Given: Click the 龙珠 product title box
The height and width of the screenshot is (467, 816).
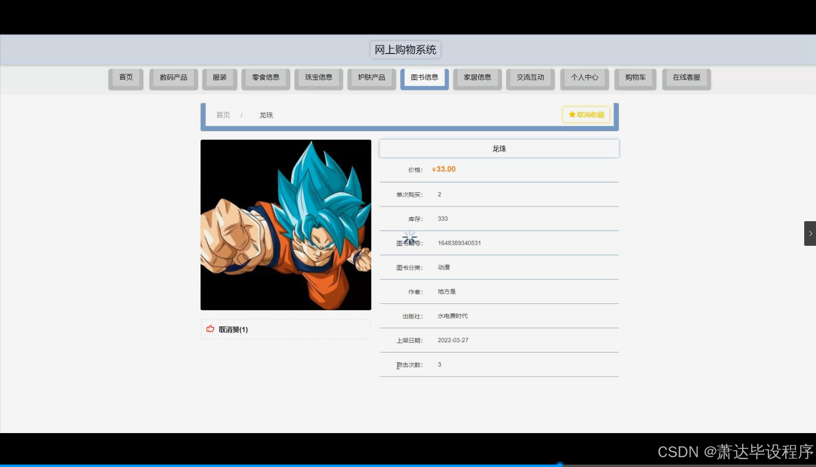Looking at the screenshot, I should (x=499, y=148).
